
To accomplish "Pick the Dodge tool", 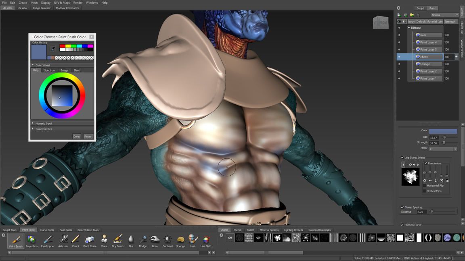I will (x=142, y=240).
